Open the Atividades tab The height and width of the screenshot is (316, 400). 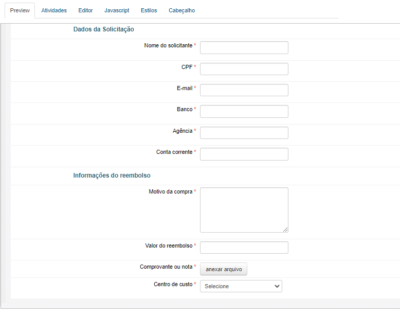pos(54,10)
